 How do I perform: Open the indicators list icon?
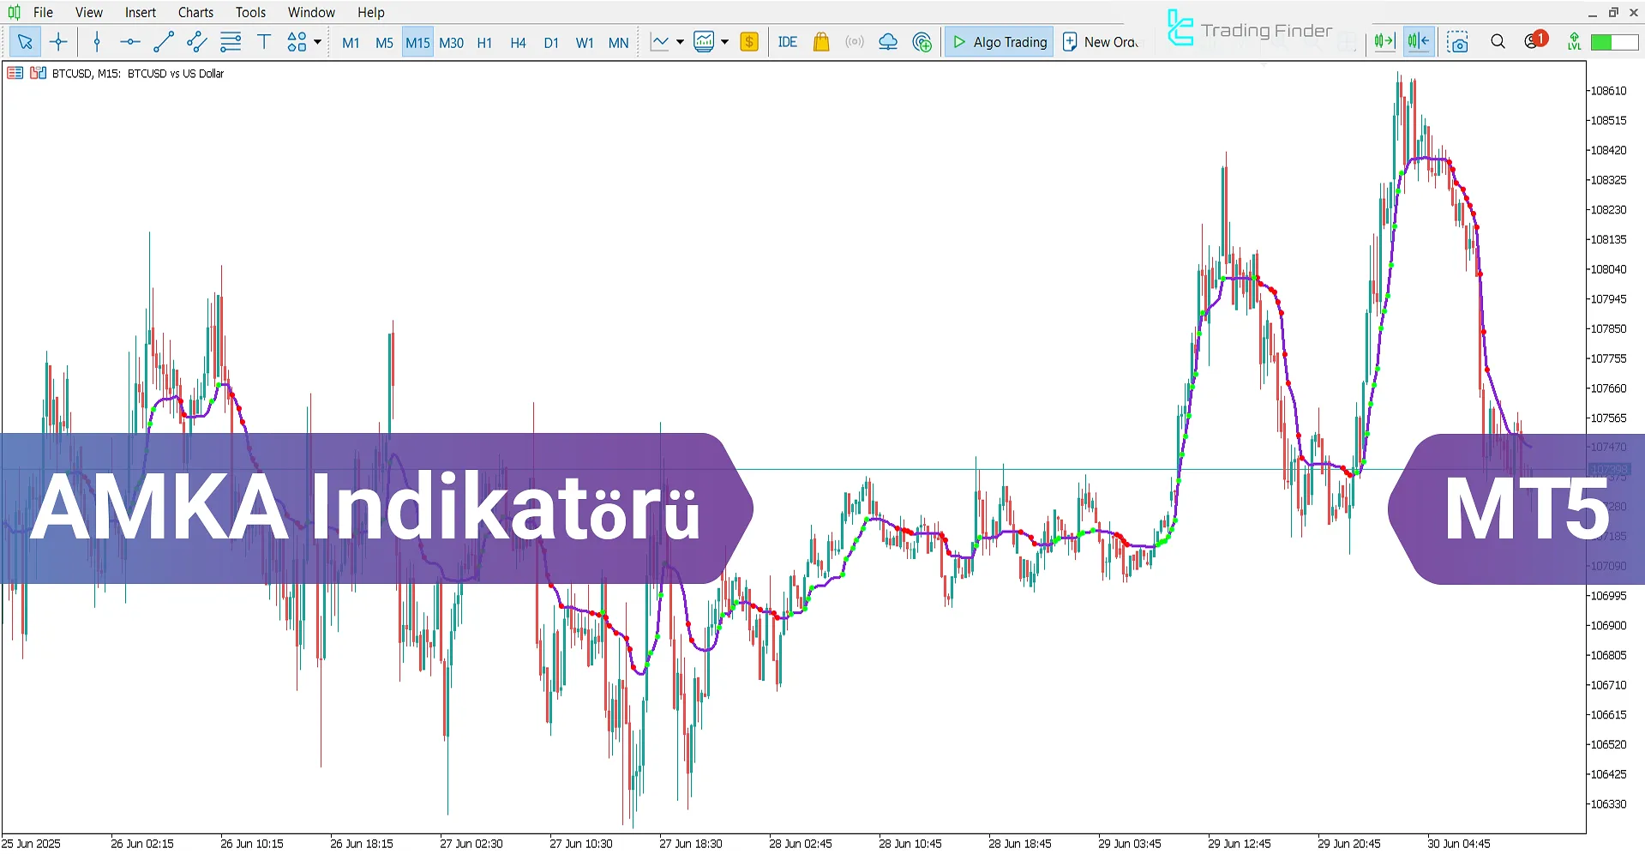tap(704, 42)
